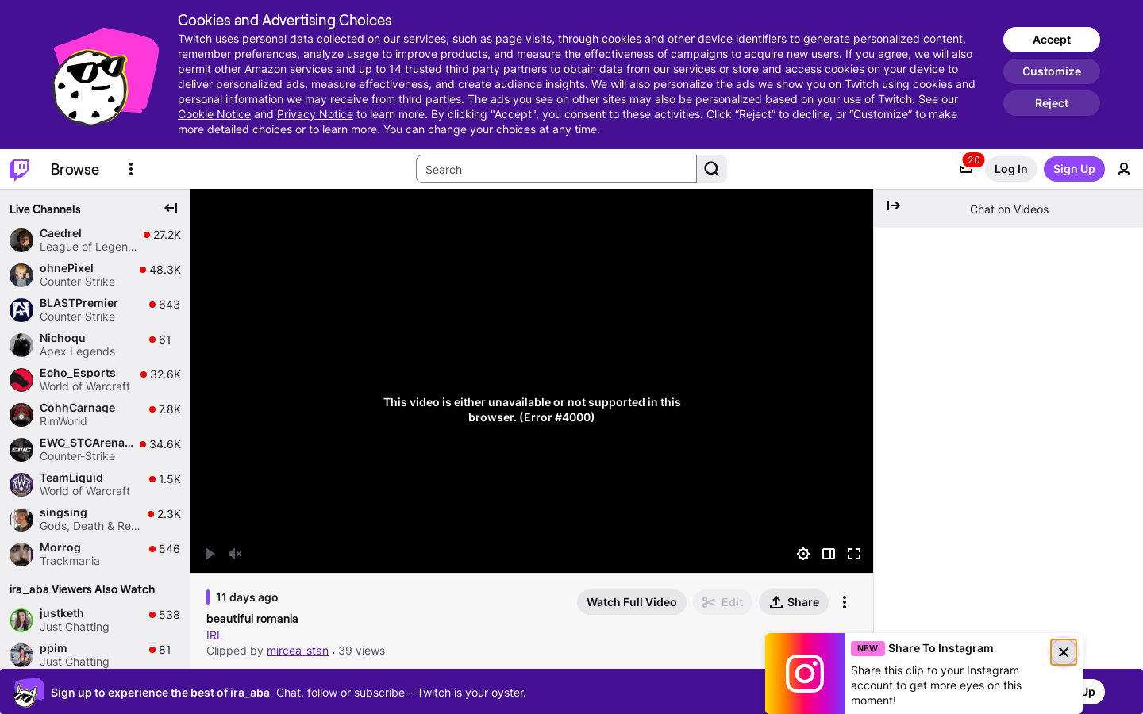The width and height of the screenshot is (1143, 714).
Task: Open the more options menu beside Browse
Action: tap(131, 169)
